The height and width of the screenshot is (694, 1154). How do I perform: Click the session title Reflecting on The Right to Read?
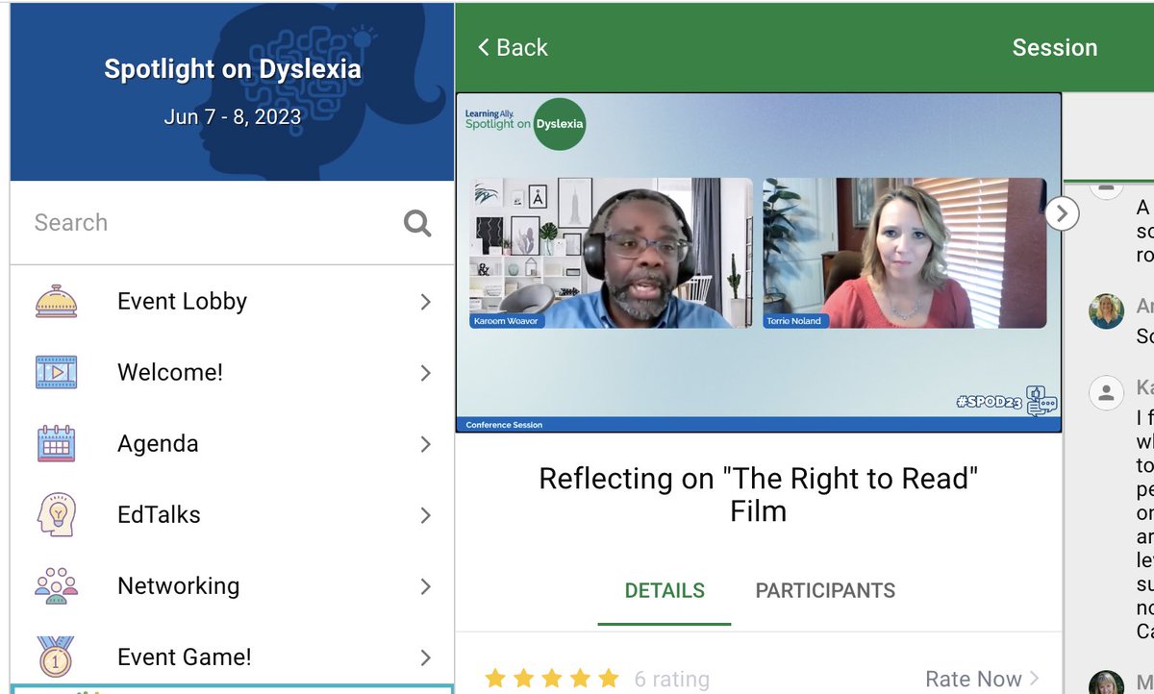pyautogui.click(x=759, y=494)
